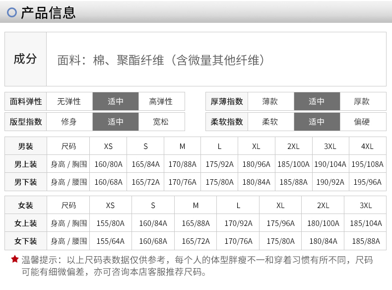Viewport: 392px width, 290px height.
Task: Click the 195/108A cell
Action: [368, 164]
